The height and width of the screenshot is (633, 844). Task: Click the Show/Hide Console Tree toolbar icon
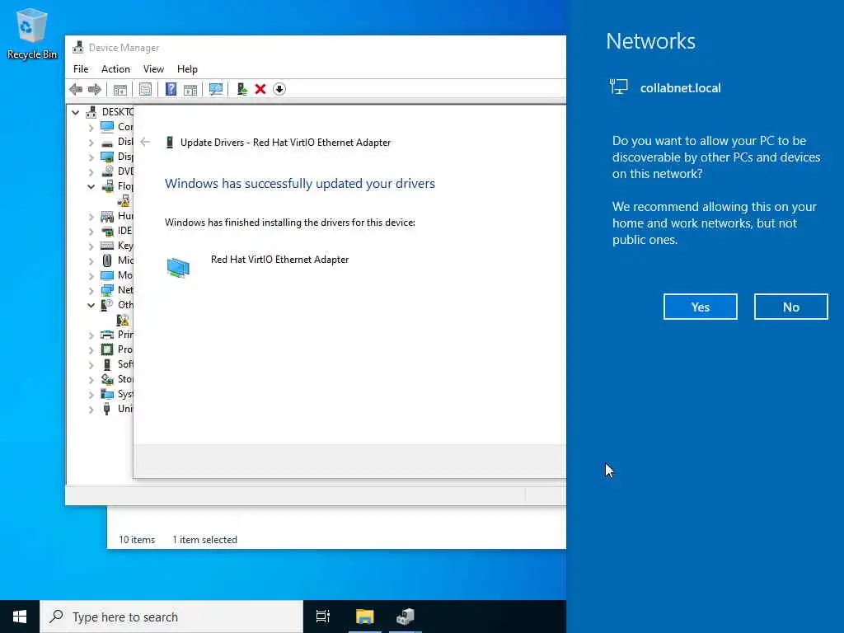coord(120,89)
